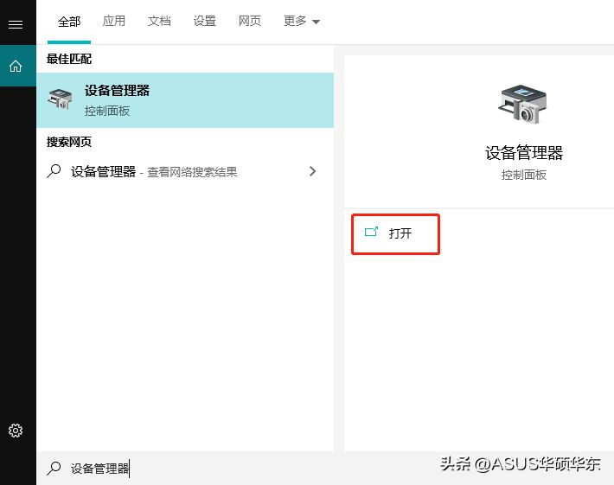Switch to the 应用 tab
This screenshot has height=485, width=614.
pos(114,22)
